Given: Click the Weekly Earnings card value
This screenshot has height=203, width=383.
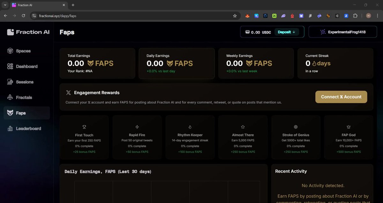Looking at the screenshot, I should (249, 63).
